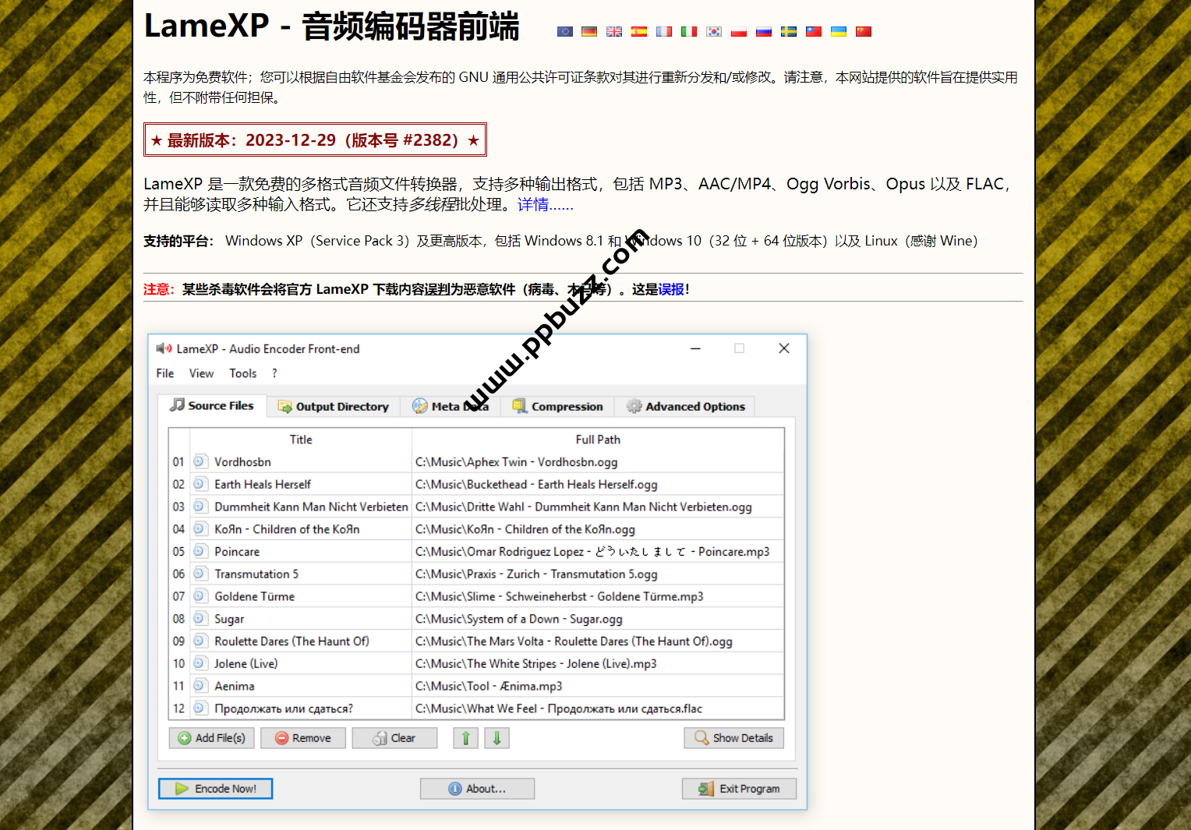The height and width of the screenshot is (830, 1191).
Task: Start encoding with Encode Now!
Action: (x=215, y=789)
